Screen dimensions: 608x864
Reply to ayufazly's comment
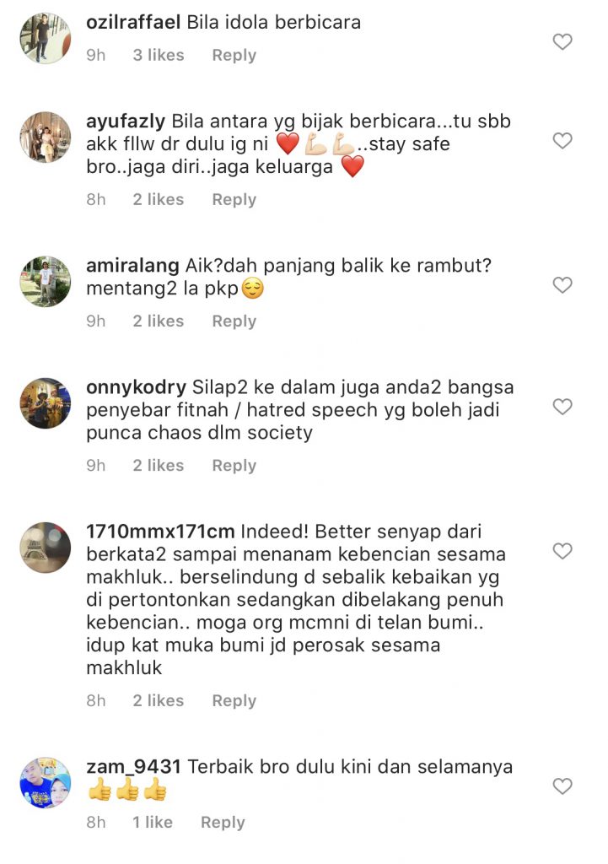(234, 200)
